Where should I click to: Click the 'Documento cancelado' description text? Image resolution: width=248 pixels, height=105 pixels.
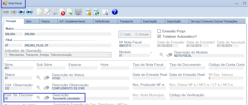click(66, 98)
